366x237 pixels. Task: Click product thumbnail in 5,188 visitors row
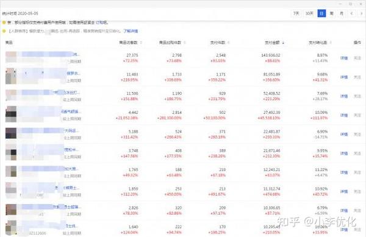pyautogui.click(x=11, y=133)
